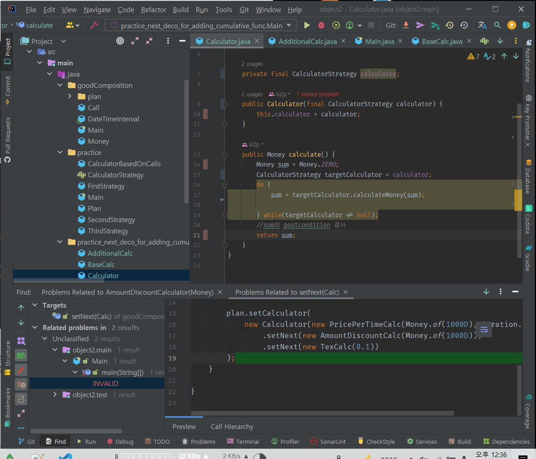
Task: Toggle the red pencil filter in Find toolbar
Action: pos(21,370)
